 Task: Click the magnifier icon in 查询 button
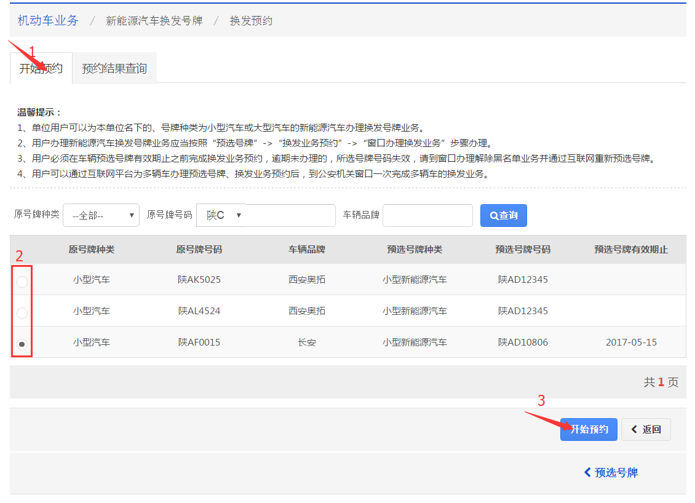pos(494,216)
